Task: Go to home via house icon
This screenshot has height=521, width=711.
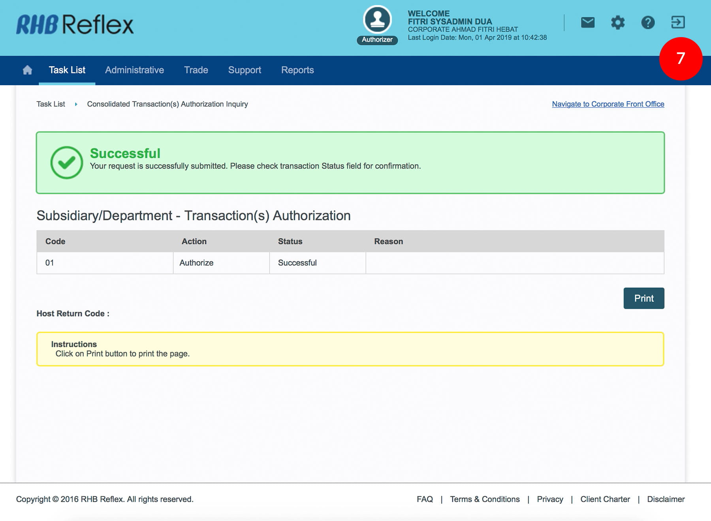Action: pos(27,70)
